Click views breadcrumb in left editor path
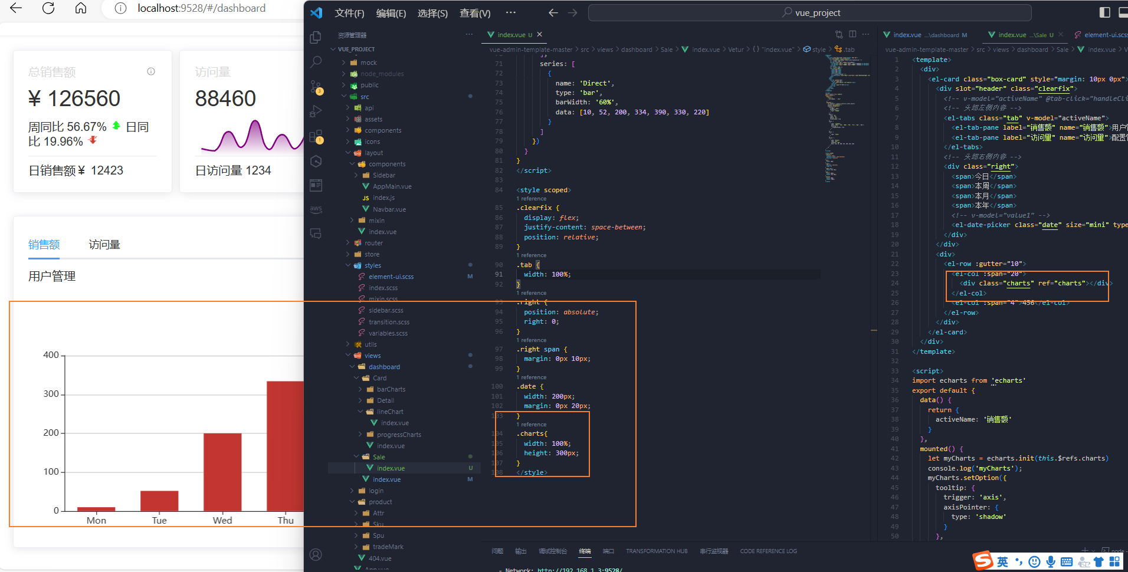 click(605, 50)
